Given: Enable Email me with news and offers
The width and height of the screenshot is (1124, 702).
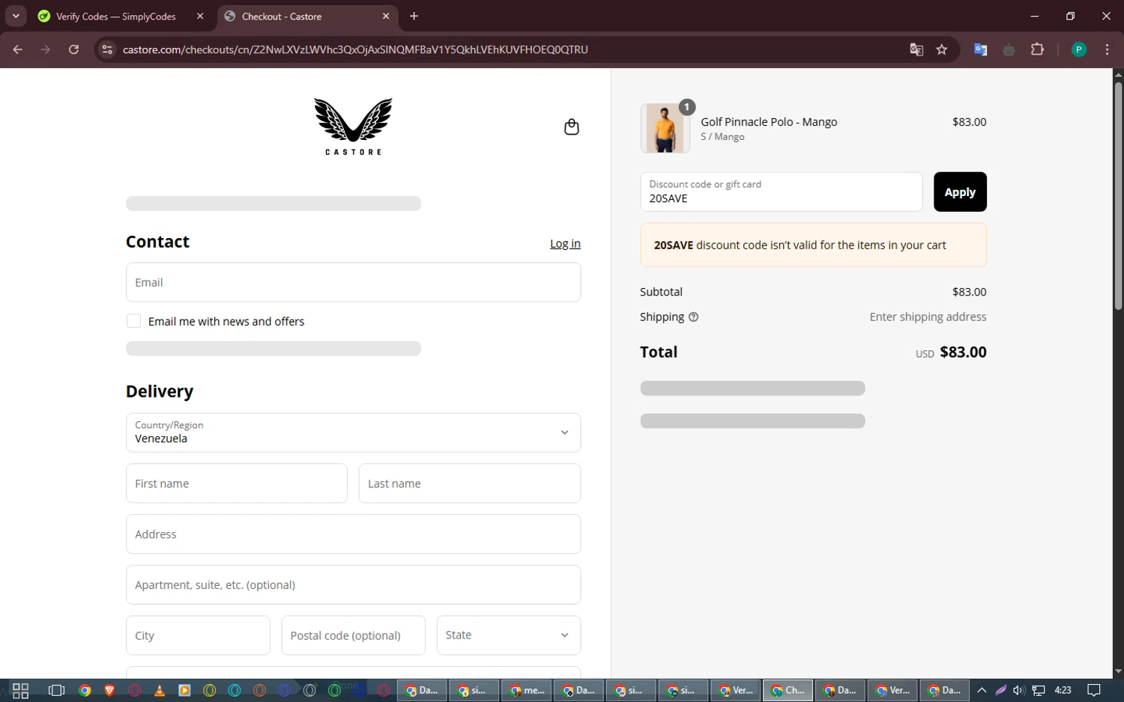Looking at the screenshot, I should point(134,321).
